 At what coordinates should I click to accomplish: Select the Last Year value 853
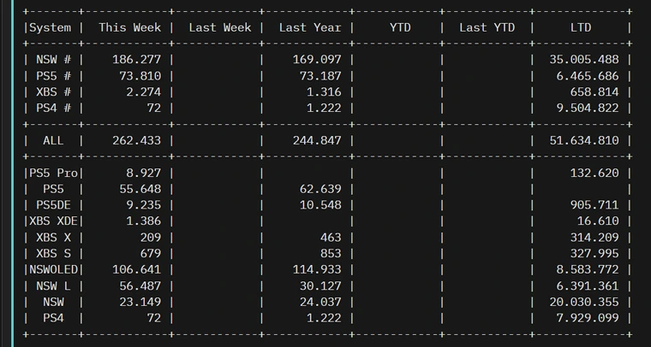pos(331,254)
